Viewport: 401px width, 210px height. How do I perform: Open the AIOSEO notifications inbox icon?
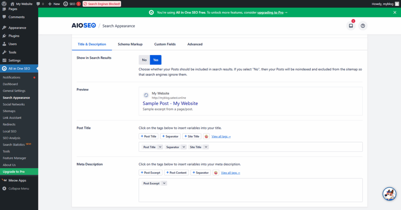(351, 26)
